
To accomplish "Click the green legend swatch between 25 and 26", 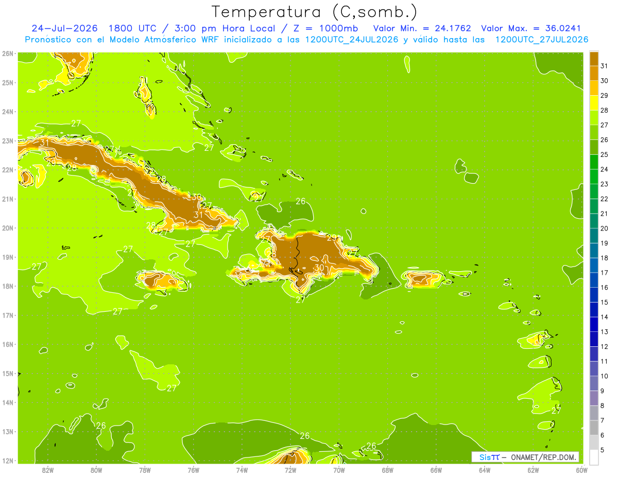I will pos(594,147).
